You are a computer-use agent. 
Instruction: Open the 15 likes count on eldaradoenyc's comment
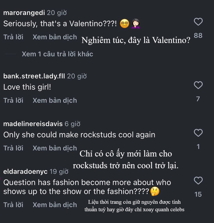click(198, 194)
